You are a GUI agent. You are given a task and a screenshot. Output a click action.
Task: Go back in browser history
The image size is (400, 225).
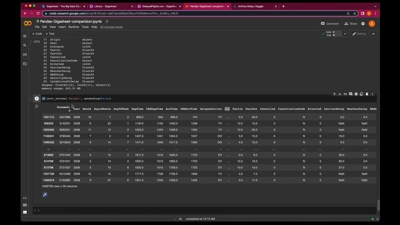(25, 14)
